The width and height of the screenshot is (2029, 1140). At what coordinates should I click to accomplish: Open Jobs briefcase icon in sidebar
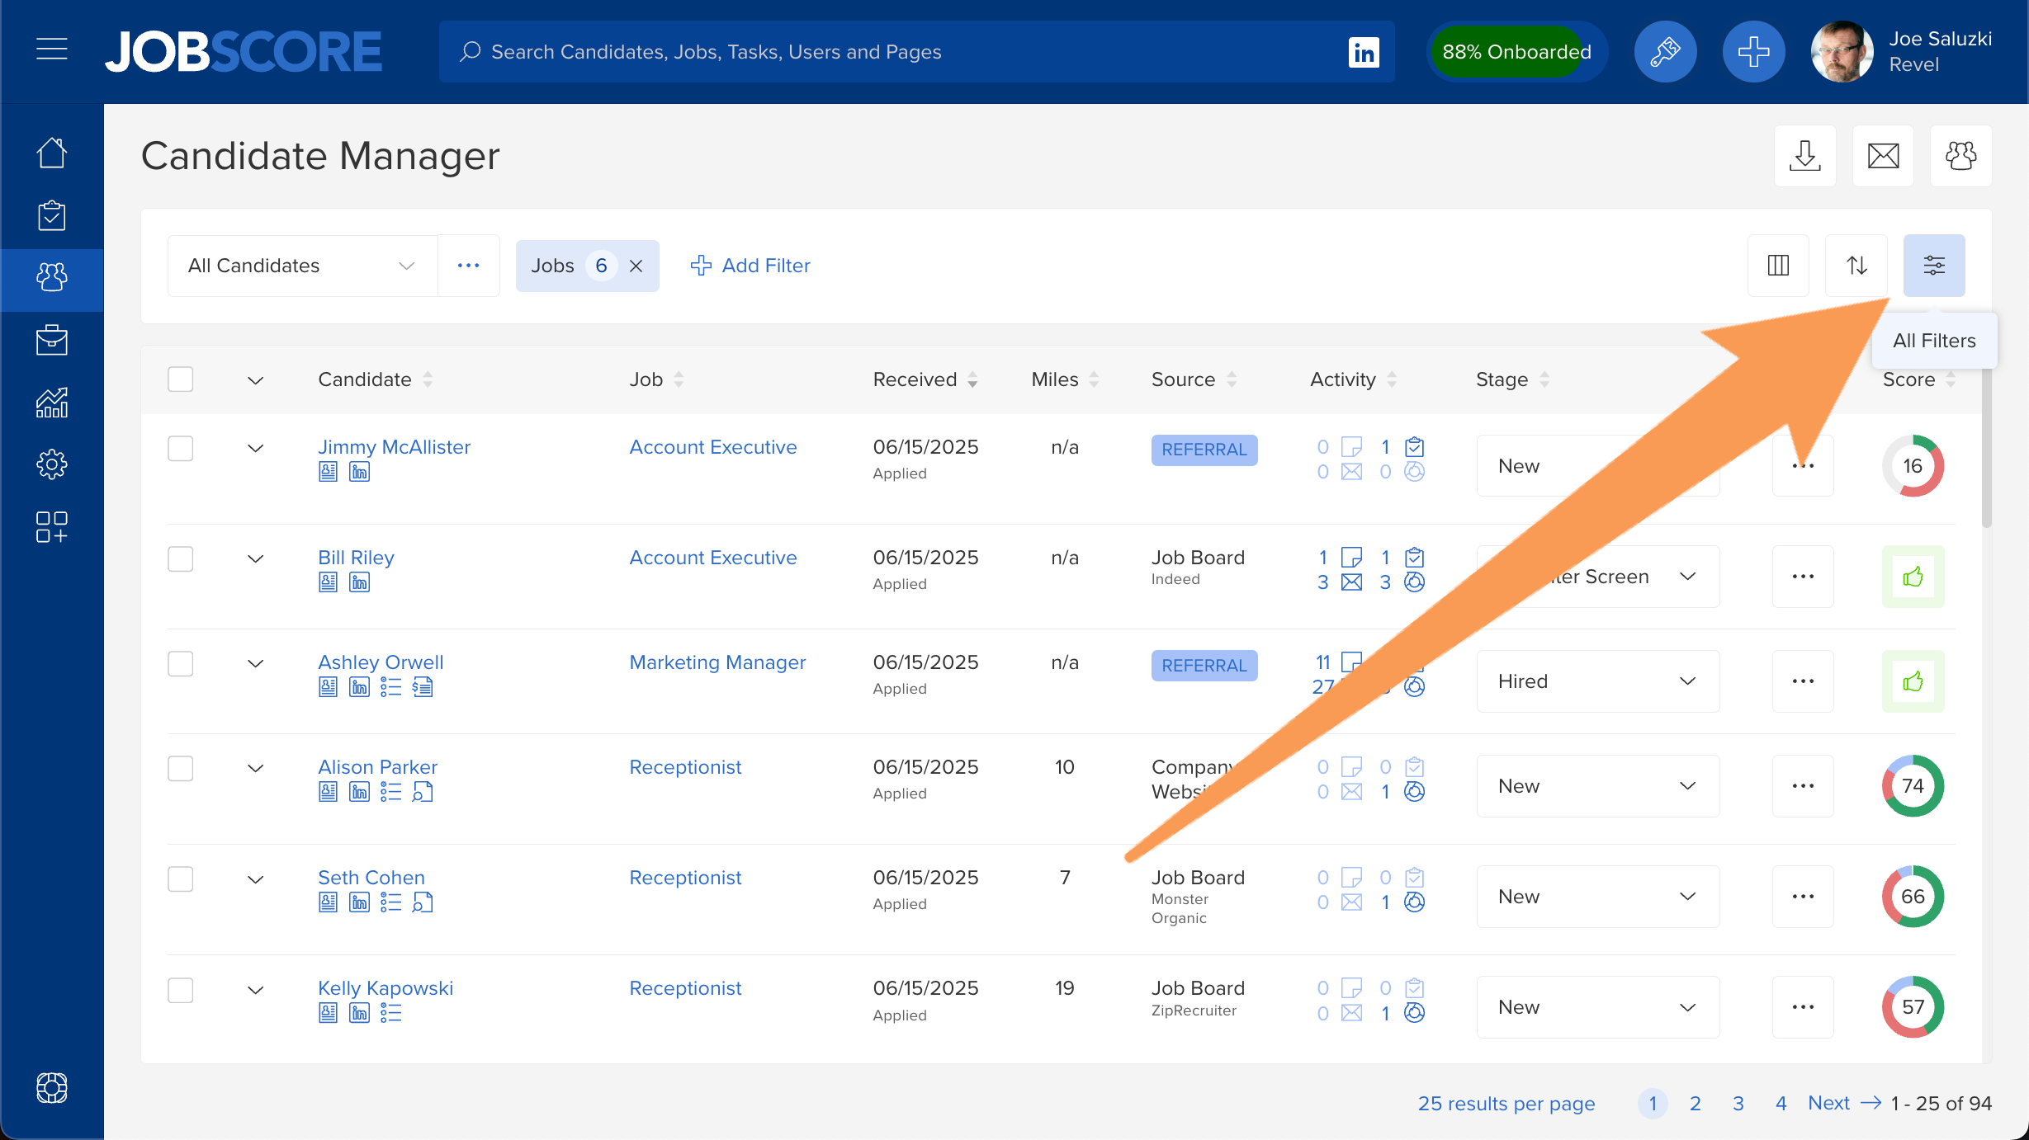tap(51, 340)
